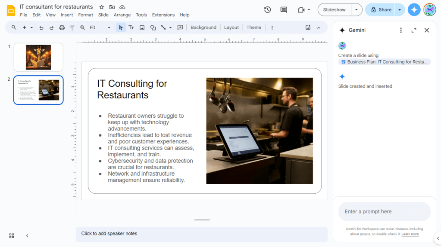Select the Text box tool
Image resolution: width=441 pixels, height=247 pixels.
pyautogui.click(x=131, y=27)
